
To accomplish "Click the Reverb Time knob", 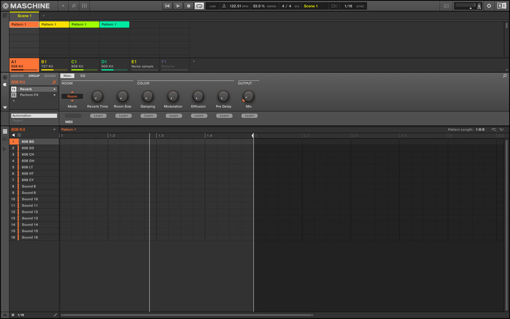I will click(97, 96).
